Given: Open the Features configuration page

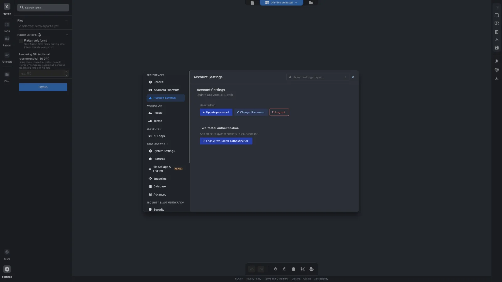Looking at the screenshot, I should click(x=166, y=159).
